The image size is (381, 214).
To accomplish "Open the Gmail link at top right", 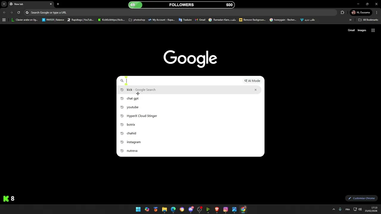I will (351, 30).
